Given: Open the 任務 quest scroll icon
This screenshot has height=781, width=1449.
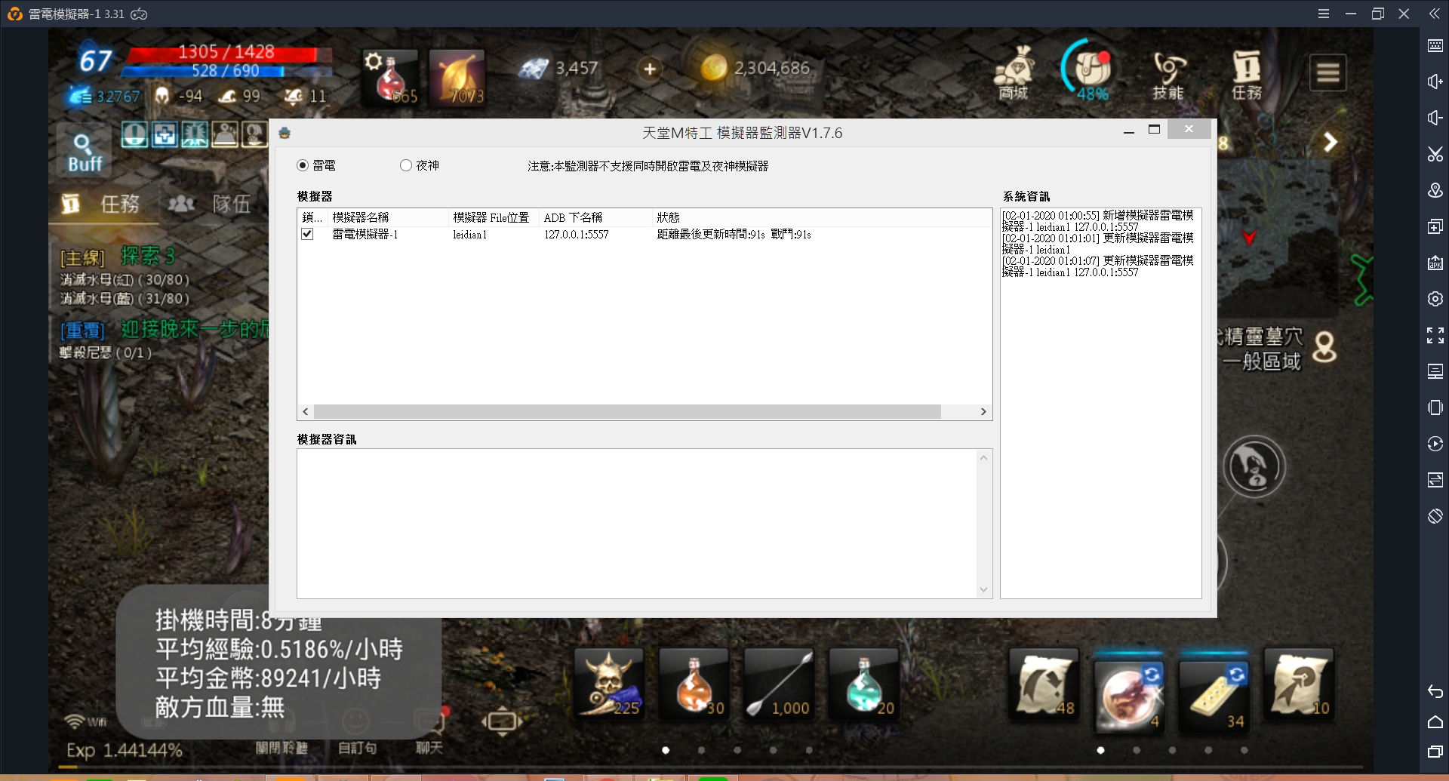Looking at the screenshot, I should [x=1246, y=73].
